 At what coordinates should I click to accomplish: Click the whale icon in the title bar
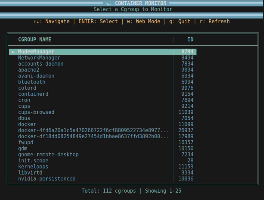pos(108,3)
